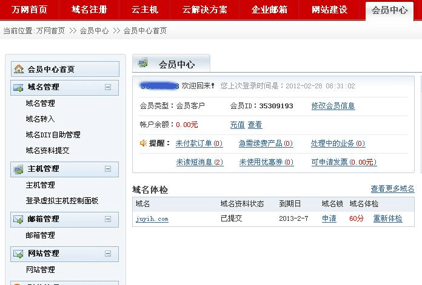
Task: Click the 邮箱管理 section icon
Action: point(18,219)
